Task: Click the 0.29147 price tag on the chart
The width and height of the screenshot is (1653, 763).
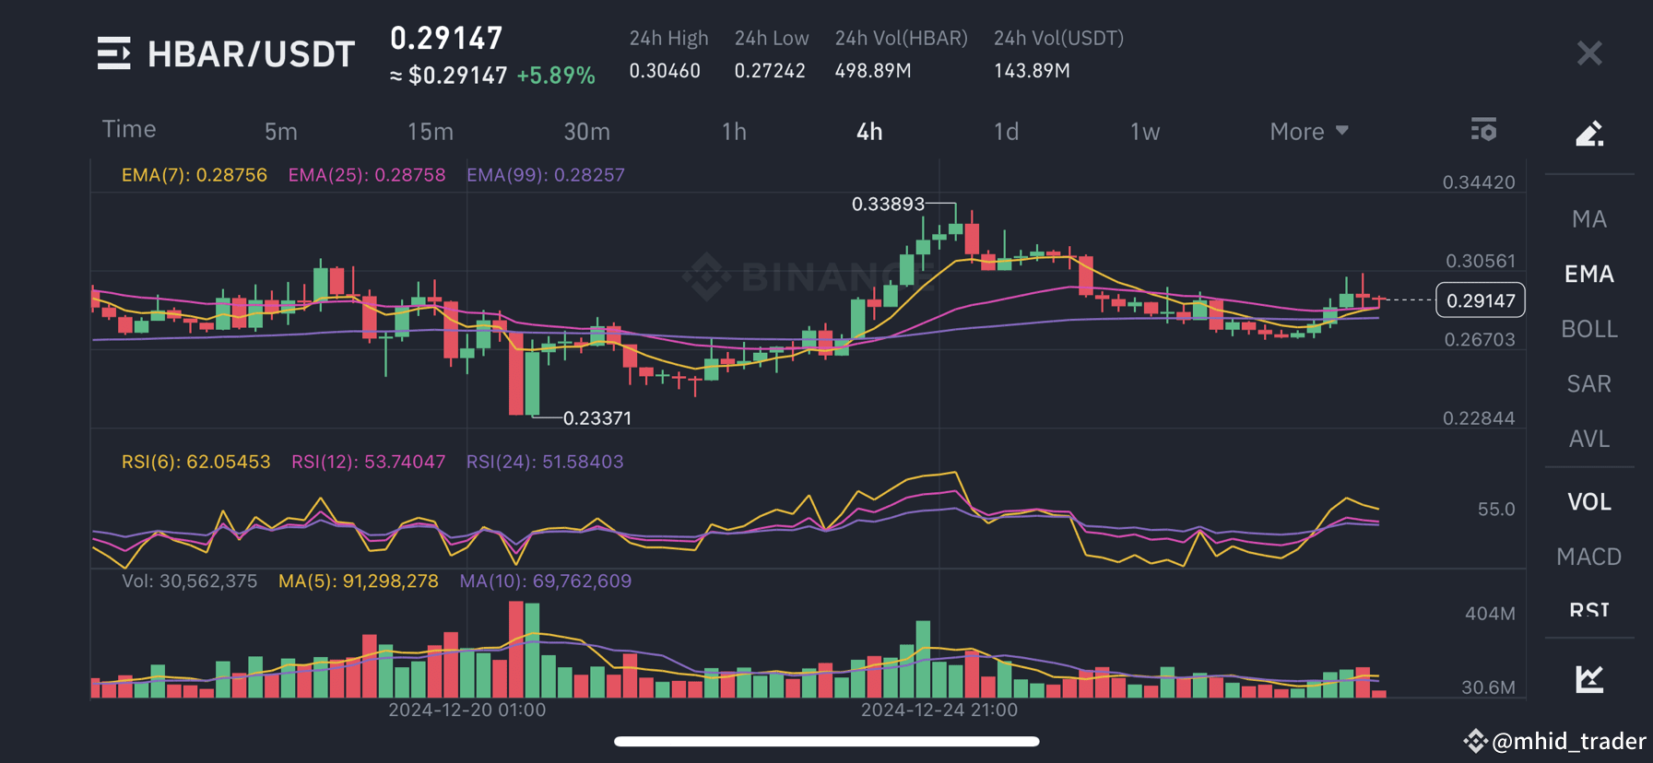Action: tap(1480, 299)
